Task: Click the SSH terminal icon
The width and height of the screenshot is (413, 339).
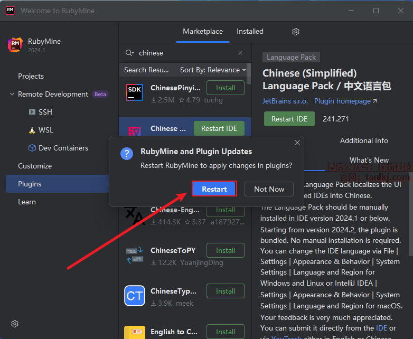Action: pos(32,112)
